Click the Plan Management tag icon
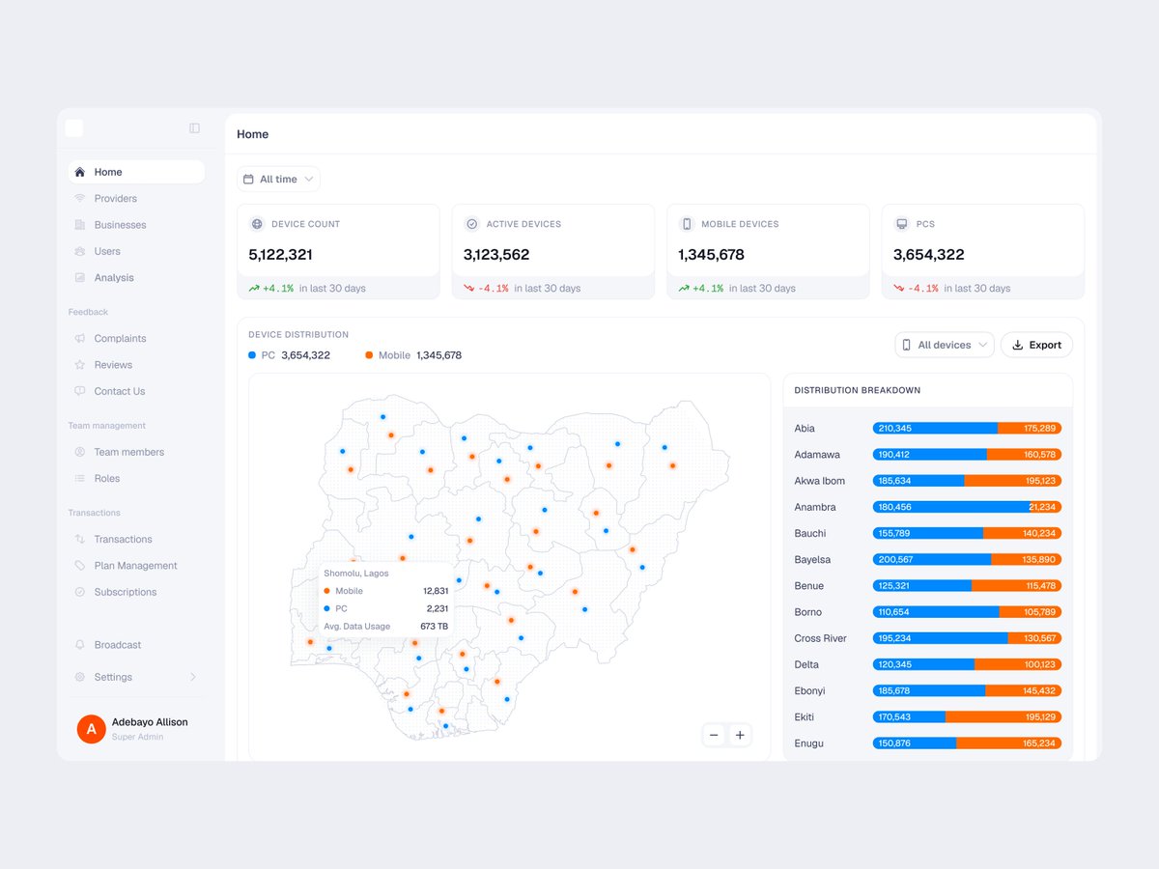Image resolution: width=1159 pixels, height=869 pixels. click(x=80, y=566)
